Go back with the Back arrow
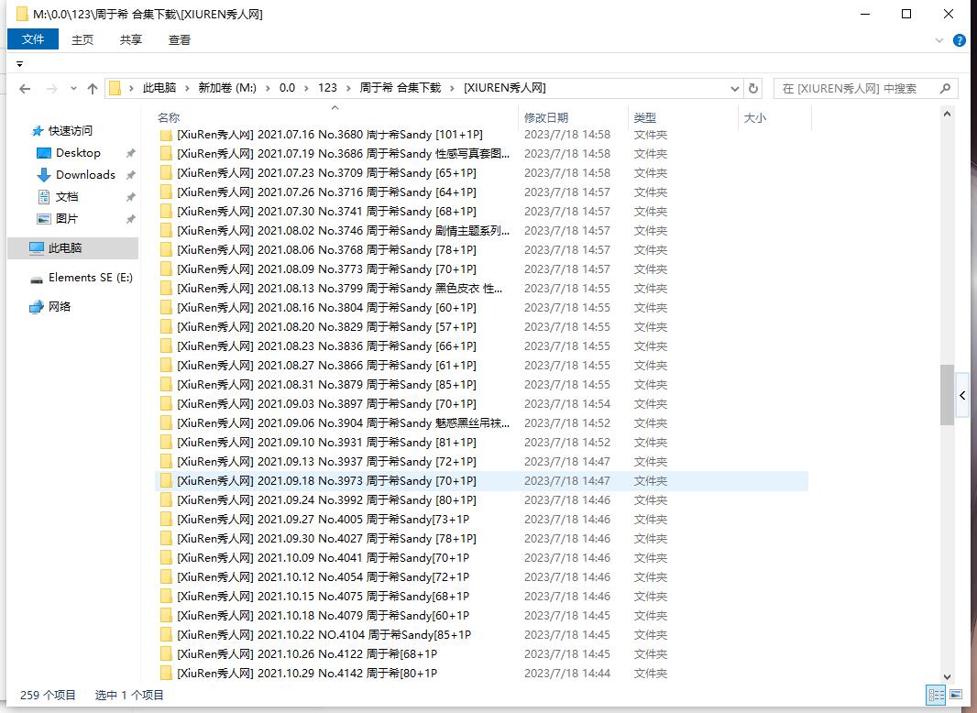Image resolution: width=977 pixels, height=713 pixels. 25,89
